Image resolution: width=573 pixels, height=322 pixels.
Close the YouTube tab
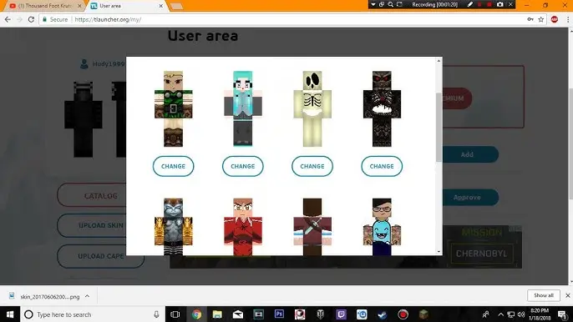click(79, 6)
